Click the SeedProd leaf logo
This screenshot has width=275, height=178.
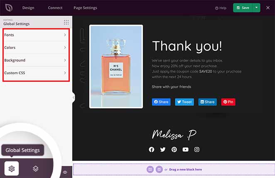coord(9,8)
